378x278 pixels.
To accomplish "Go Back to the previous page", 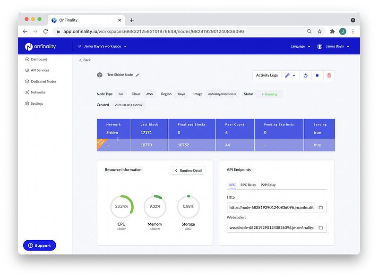I will tap(85, 60).
